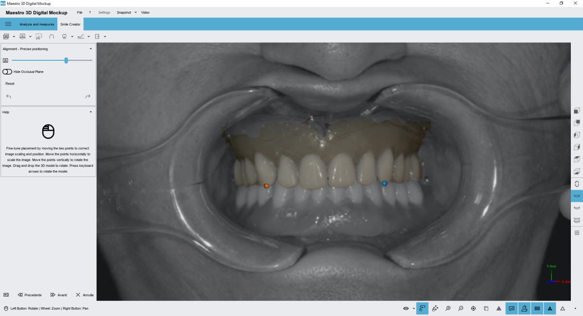This screenshot has width=583, height=316.
Task: Click the face icon beside opacity slider
Action: (x=5, y=60)
